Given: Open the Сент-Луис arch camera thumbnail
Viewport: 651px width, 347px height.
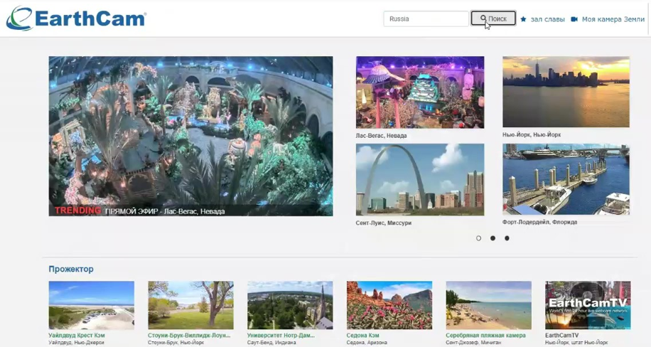Looking at the screenshot, I should click(419, 179).
